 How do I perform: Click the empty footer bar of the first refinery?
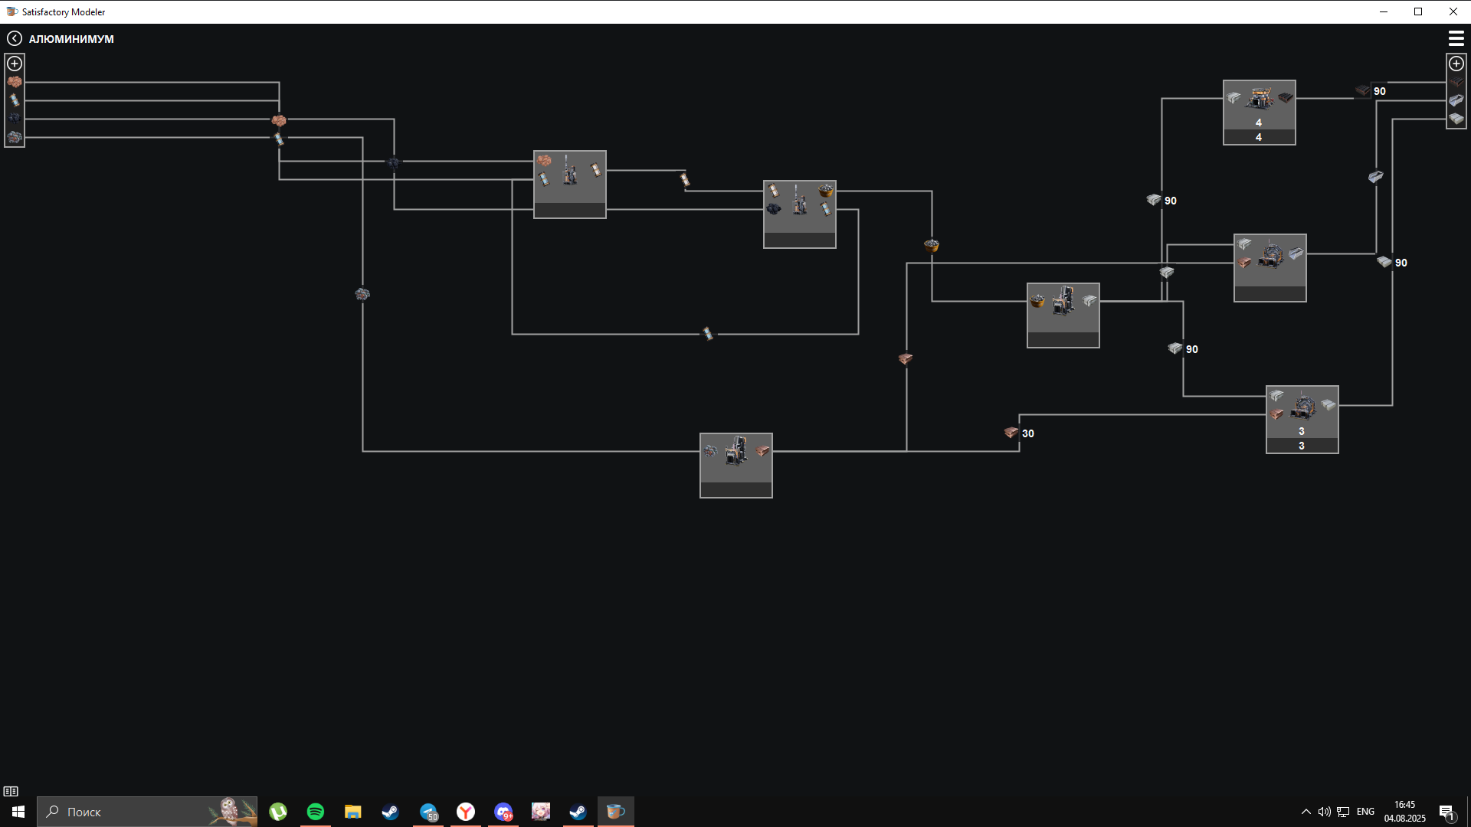[570, 211]
